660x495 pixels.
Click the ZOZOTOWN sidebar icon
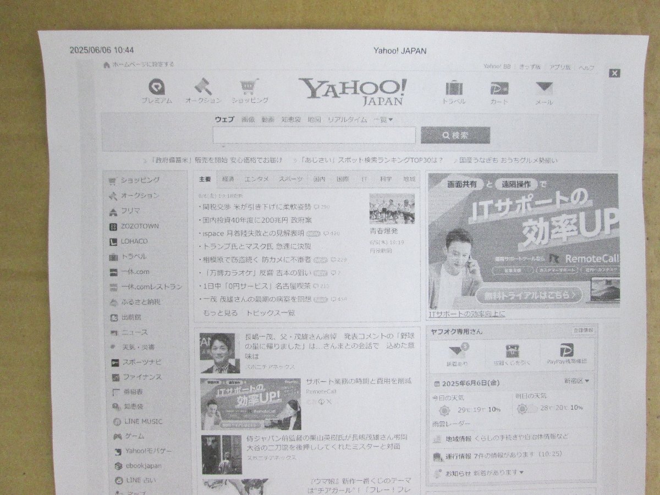tap(113, 226)
